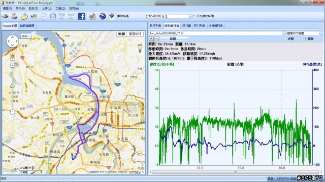Click the Jovi_Holux2013/03/10_07:53 track name field

coord(215,33)
